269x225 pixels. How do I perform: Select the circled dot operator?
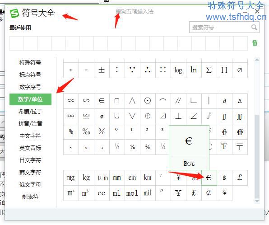click(x=148, y=101)
